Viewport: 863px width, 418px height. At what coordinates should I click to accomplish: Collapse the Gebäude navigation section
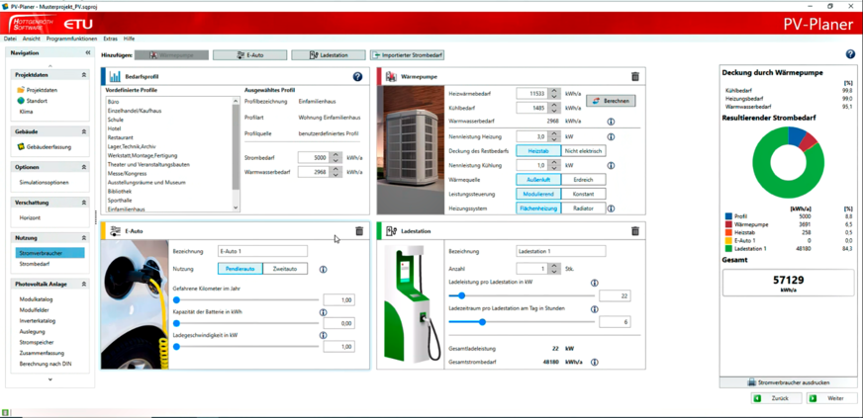tap(84, 131)
